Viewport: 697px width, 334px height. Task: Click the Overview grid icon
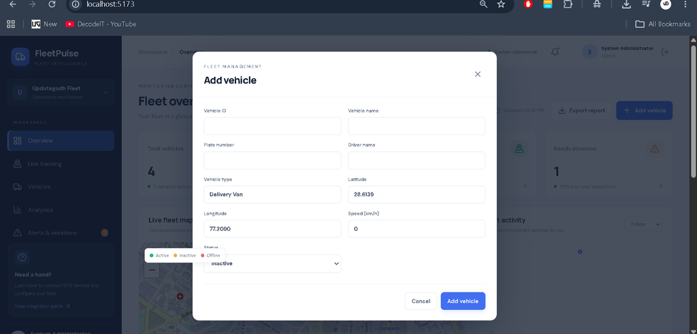tap(18, 141)
